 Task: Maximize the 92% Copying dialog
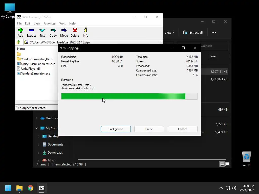pos(183,48)
